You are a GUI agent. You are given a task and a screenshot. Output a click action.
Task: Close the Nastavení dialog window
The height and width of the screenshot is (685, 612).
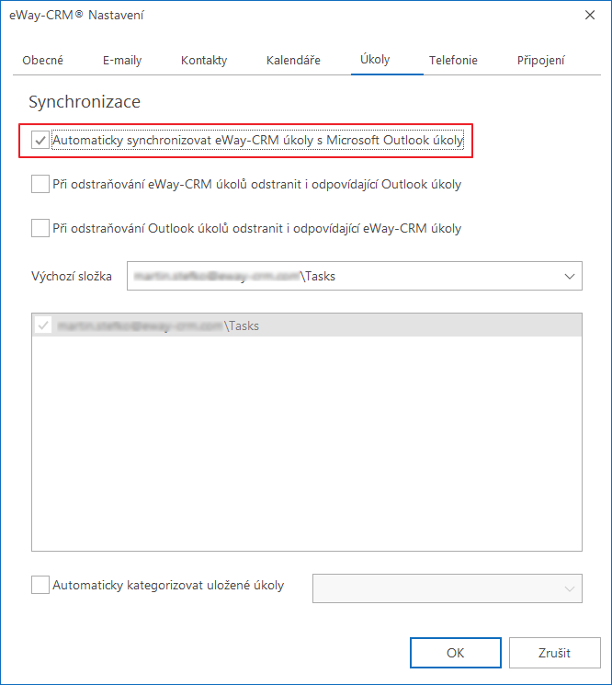click(x=590, y=15)
